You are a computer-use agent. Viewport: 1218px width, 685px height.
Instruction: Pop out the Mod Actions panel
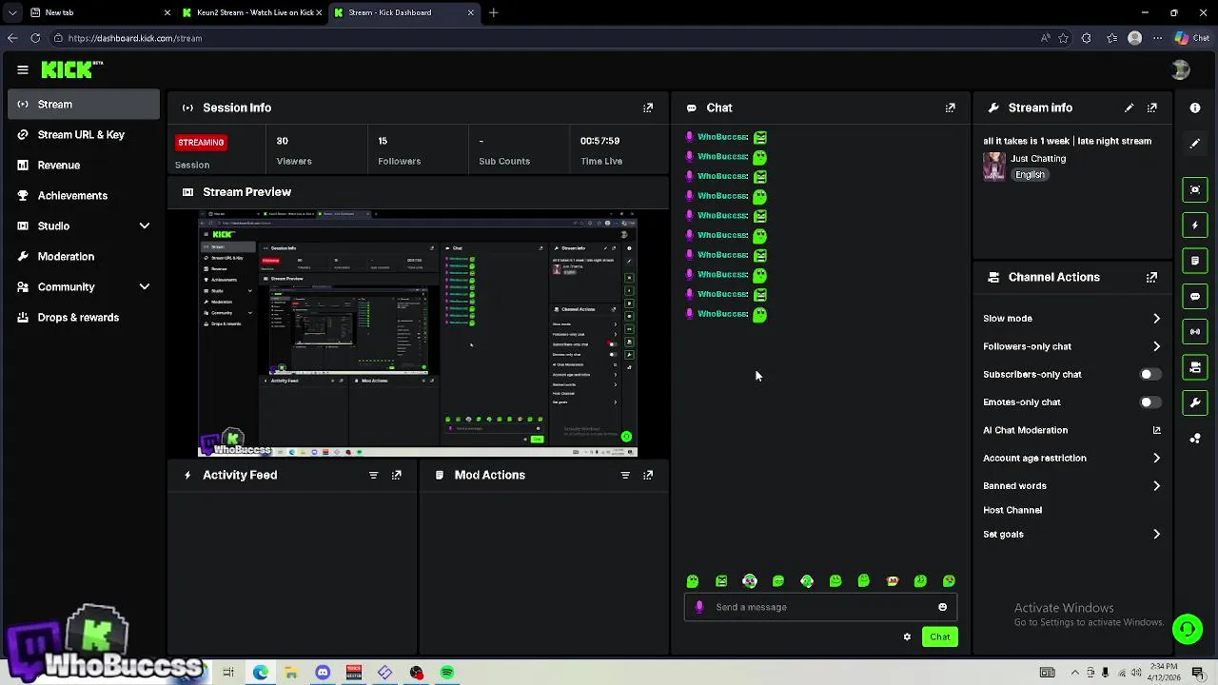click(648, 475)
